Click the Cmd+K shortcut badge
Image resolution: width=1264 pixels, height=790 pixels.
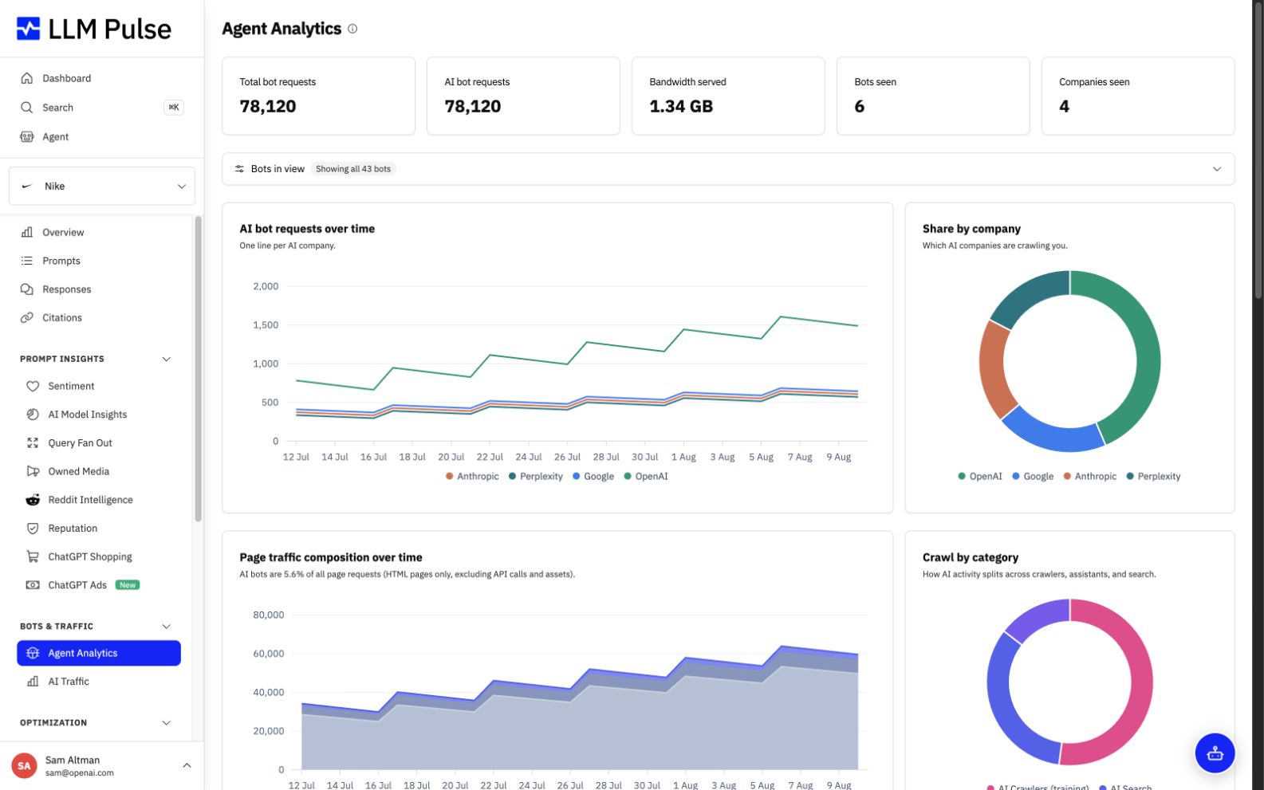point(174,107)
